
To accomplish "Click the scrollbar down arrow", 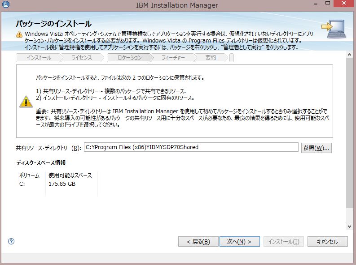I will point(349,227).
